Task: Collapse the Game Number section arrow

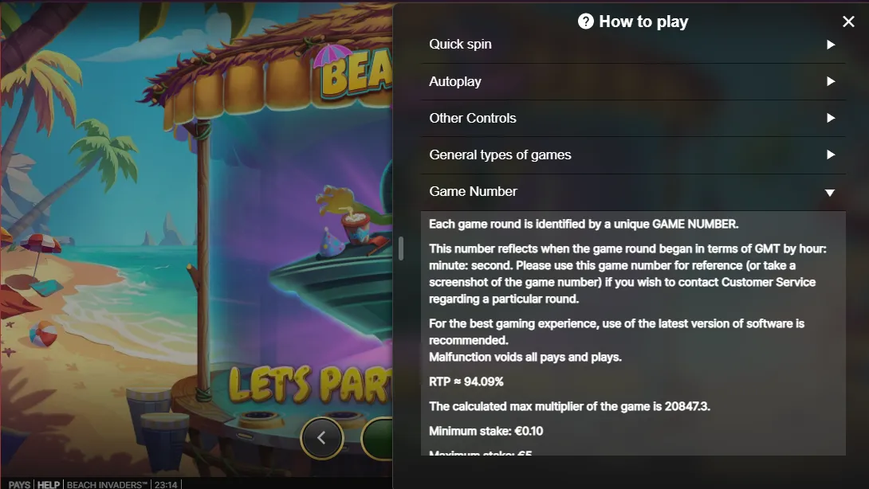Action: (830, 193)
